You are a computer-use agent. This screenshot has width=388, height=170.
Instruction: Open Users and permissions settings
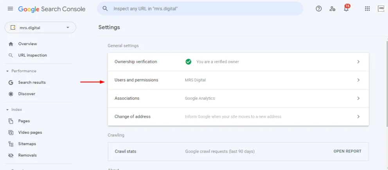[x=238, y=80]
